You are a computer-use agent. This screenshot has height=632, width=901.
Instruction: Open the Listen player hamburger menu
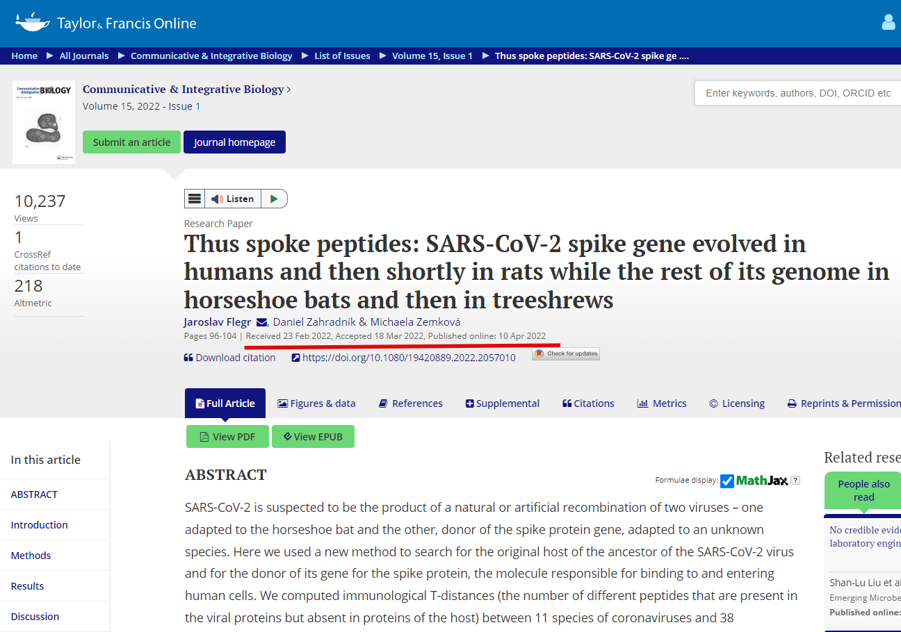[x=195, y=199]
